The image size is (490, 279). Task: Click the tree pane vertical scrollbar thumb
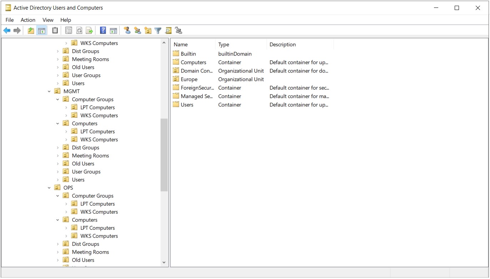pos(164,155)
